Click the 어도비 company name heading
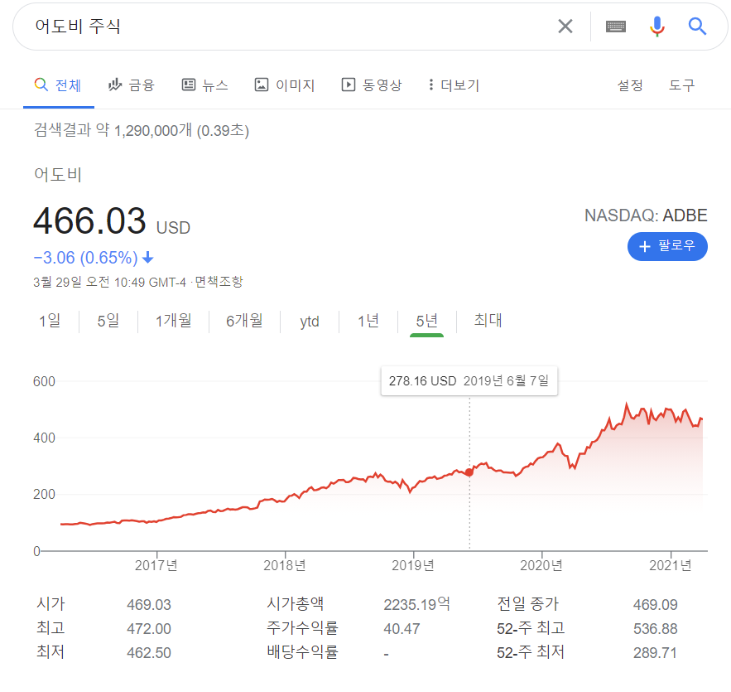Screen dimensions: 731x692 pos(58,175)
